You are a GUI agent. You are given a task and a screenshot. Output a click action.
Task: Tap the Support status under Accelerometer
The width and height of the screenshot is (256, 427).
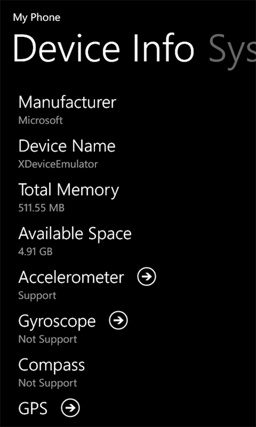point(37,296)
